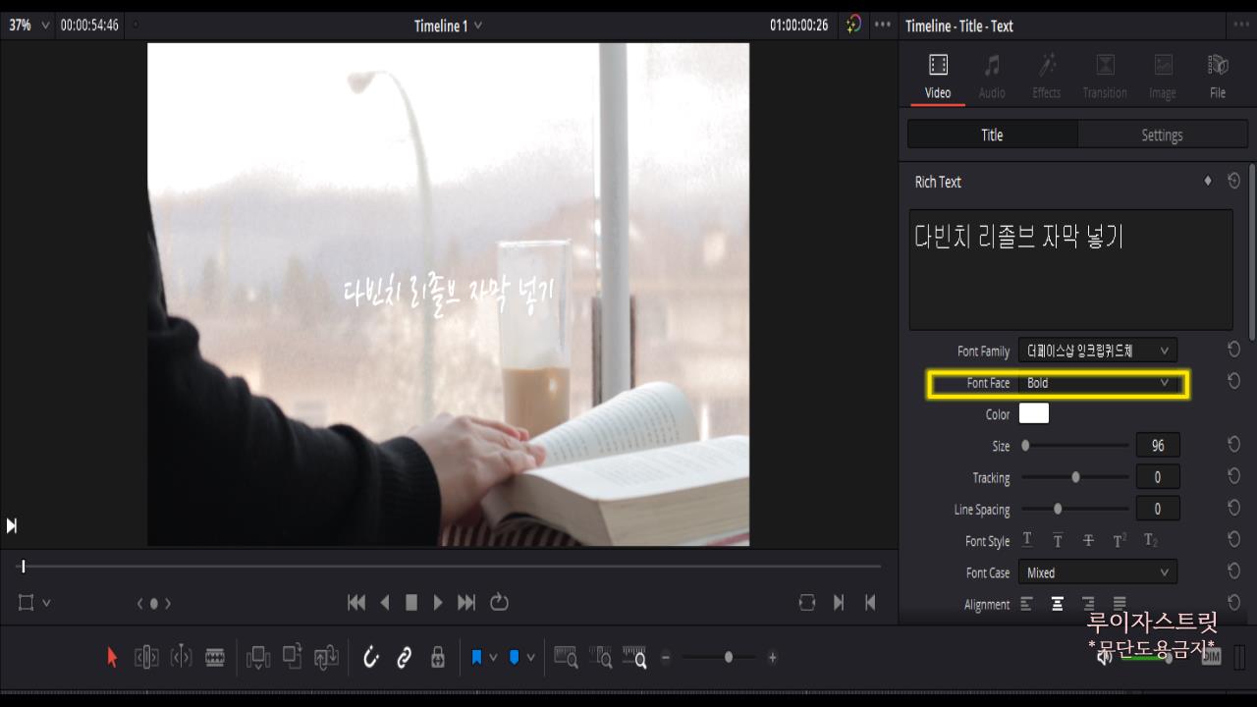Click the Full Extent Zoom icon

(x=566, y=658)
